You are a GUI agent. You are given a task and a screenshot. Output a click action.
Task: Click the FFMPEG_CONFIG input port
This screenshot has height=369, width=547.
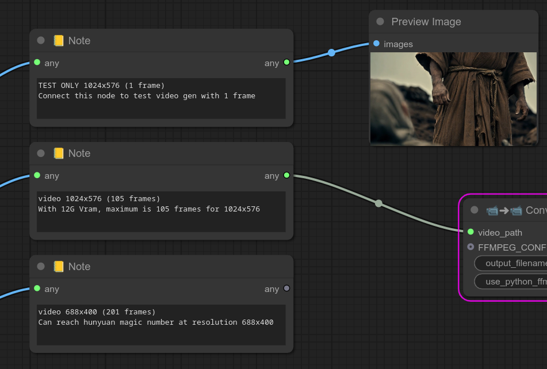[471, 247]
